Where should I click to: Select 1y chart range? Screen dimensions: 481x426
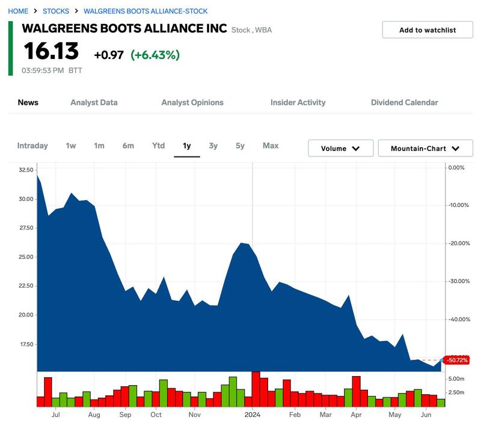[187, 146]
